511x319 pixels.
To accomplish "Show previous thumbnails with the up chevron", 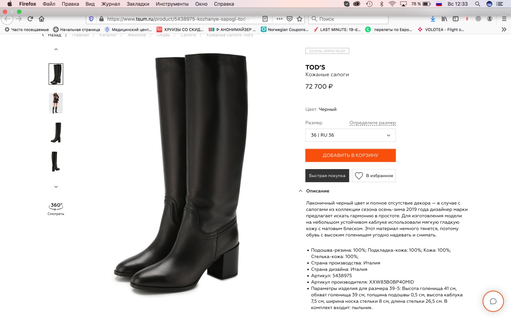I will click(56, 49).
